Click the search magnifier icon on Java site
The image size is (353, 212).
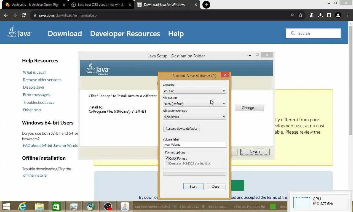click(x=293, y=33)
